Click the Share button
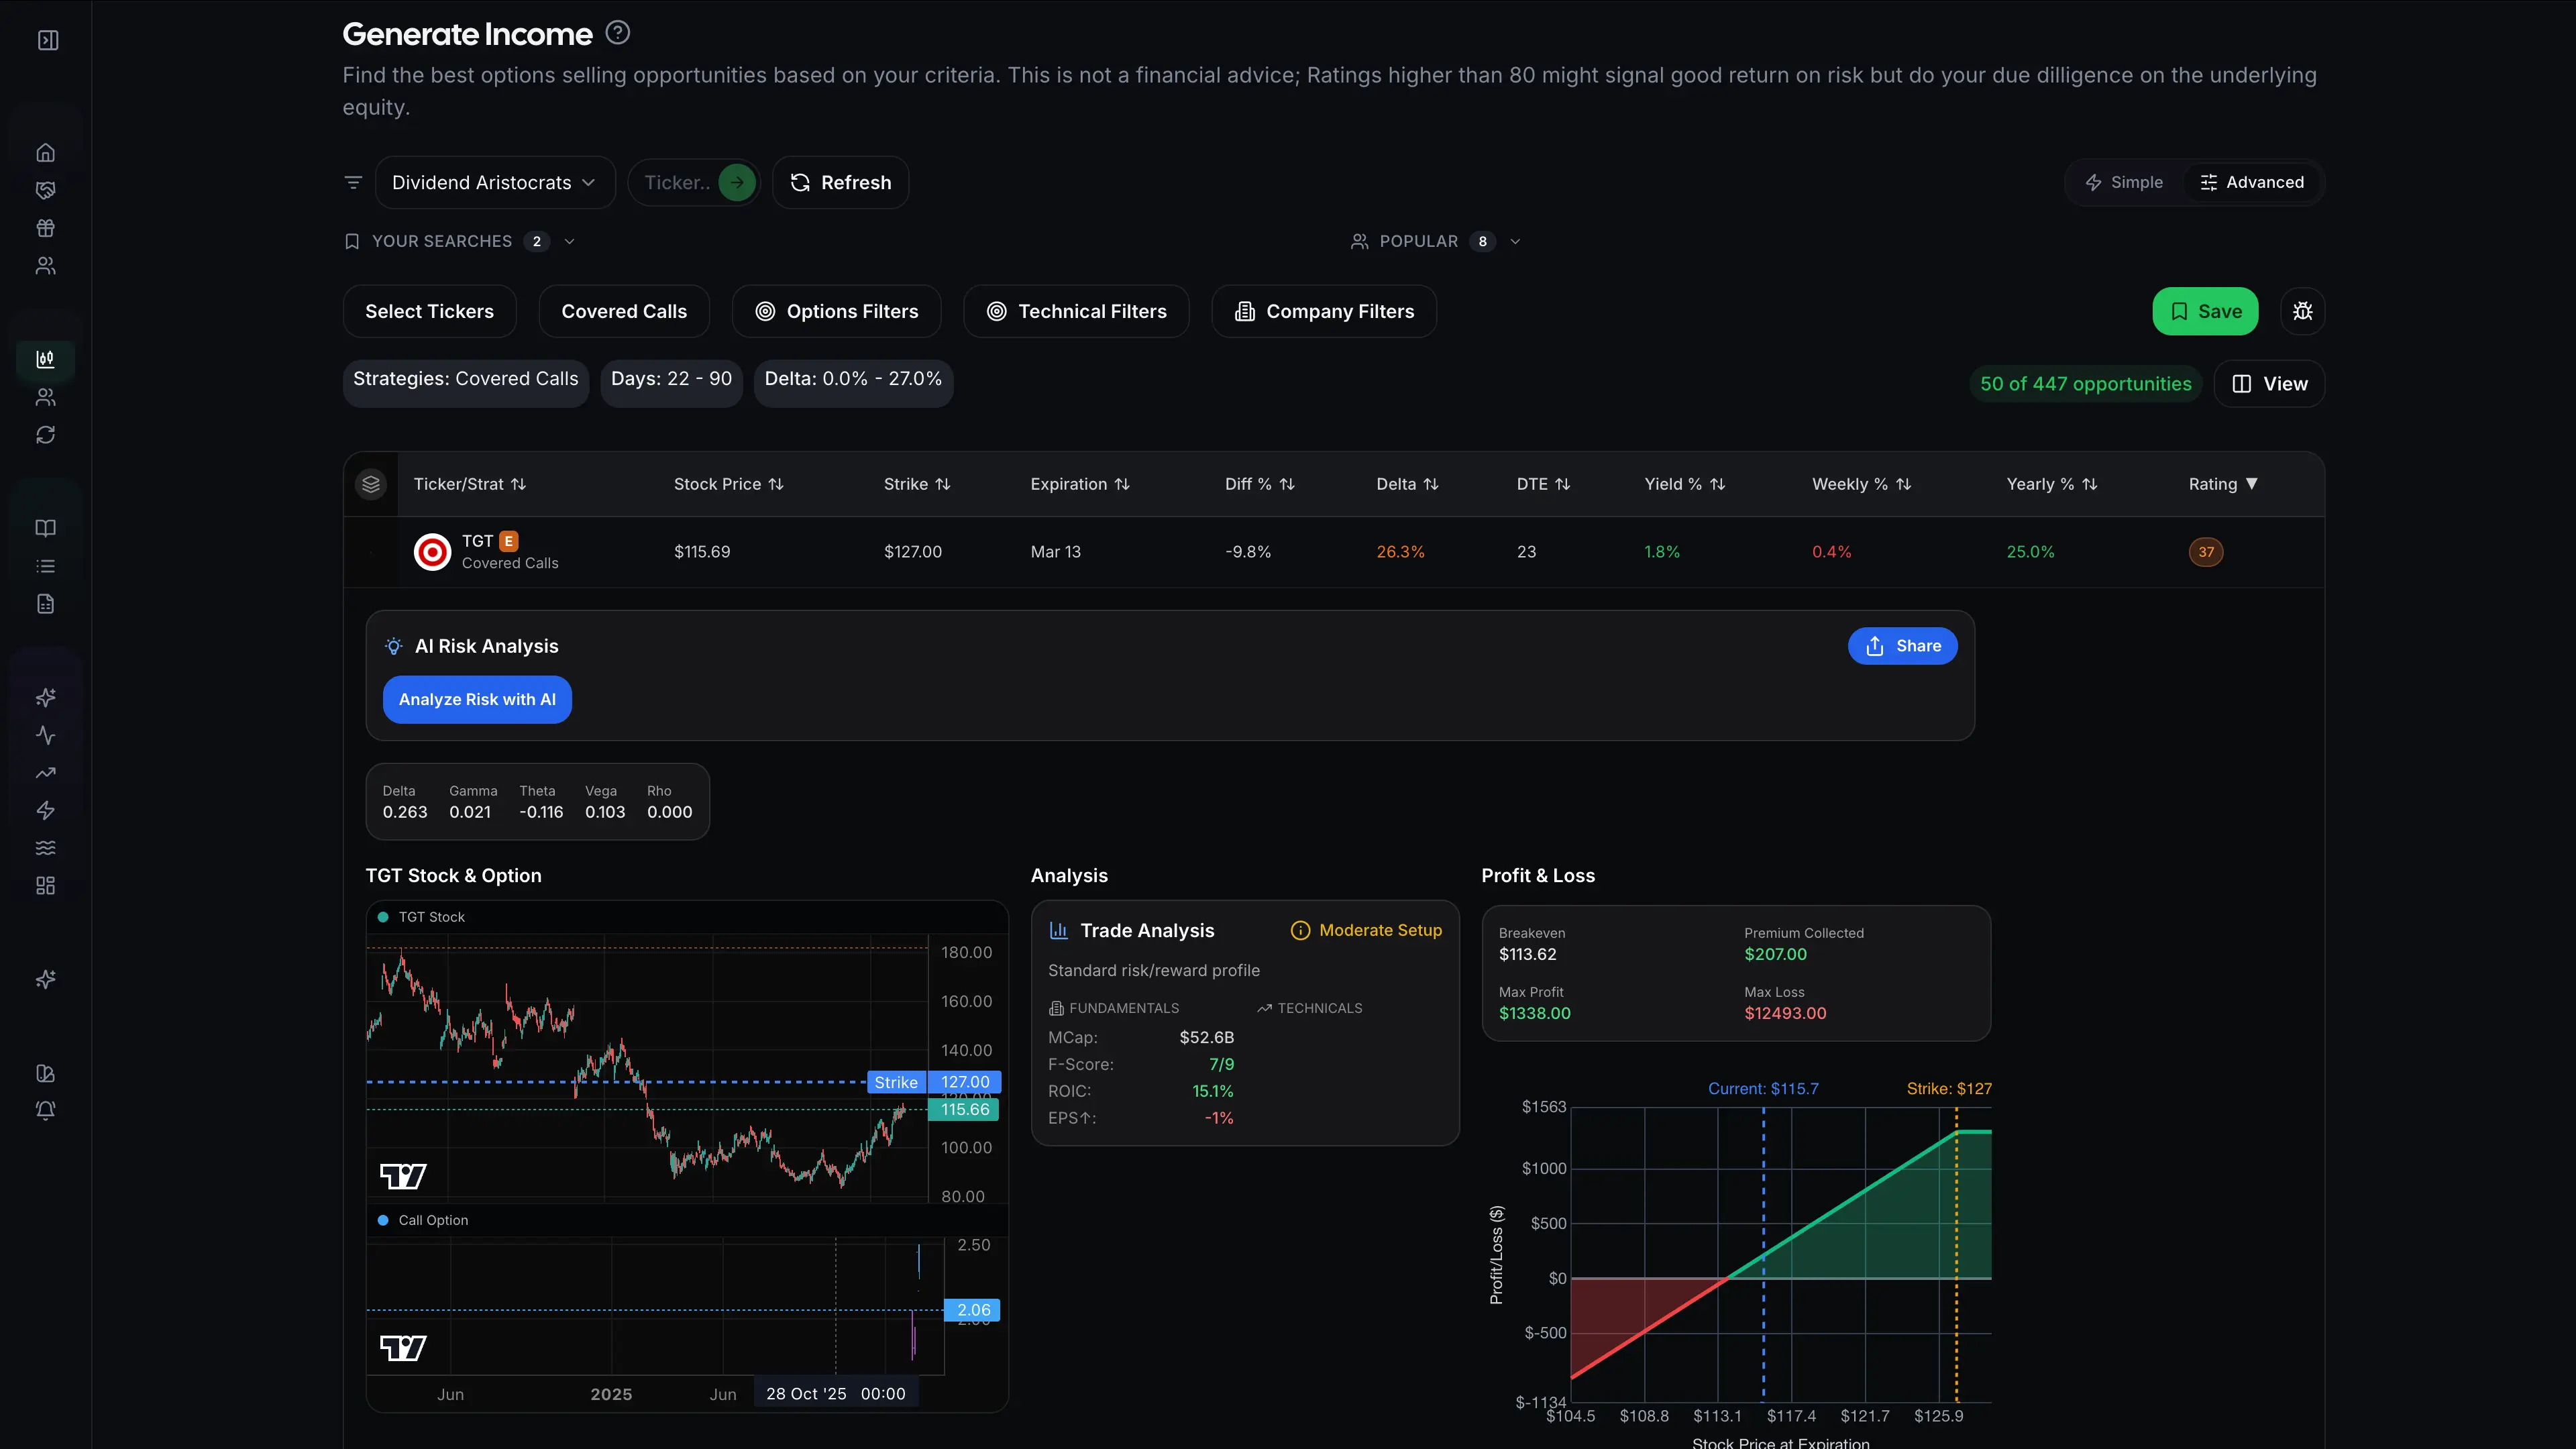Screen dimensions: 2576x1449 pos(1903,646)
